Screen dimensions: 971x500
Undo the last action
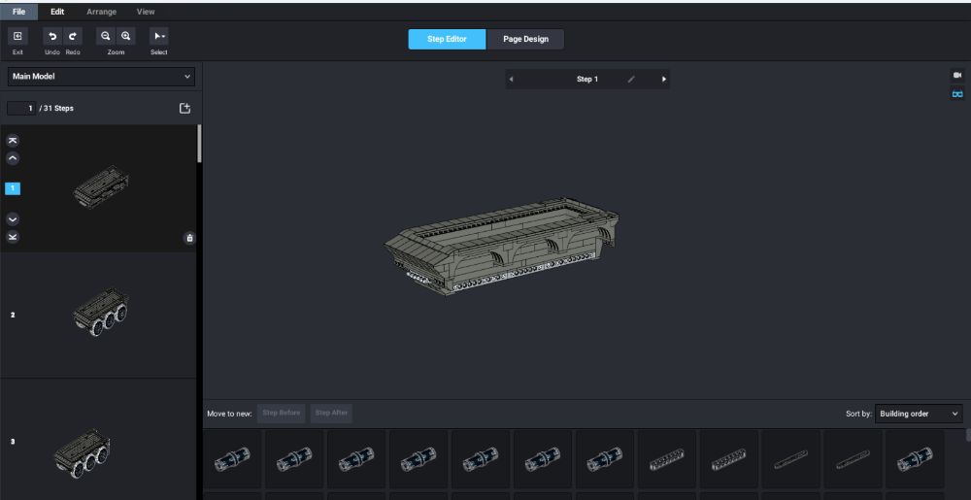tap(52, 37)
